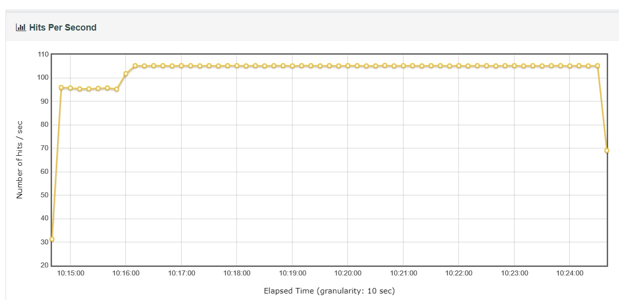The image size is (619, 300).
Task: Click x-axis label 10:23:00
Action: click(x=514, y=273)
